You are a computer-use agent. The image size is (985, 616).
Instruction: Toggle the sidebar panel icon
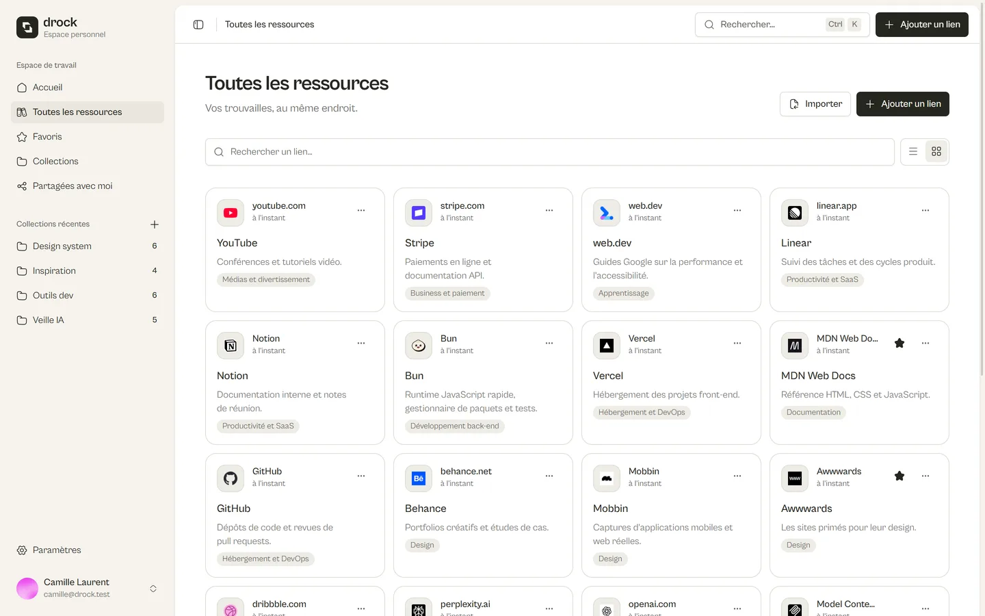click(x=198, y=25)
